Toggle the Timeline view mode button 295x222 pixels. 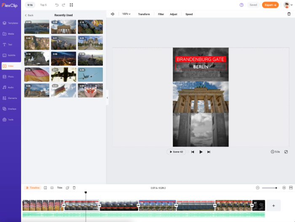click(32, 188)
